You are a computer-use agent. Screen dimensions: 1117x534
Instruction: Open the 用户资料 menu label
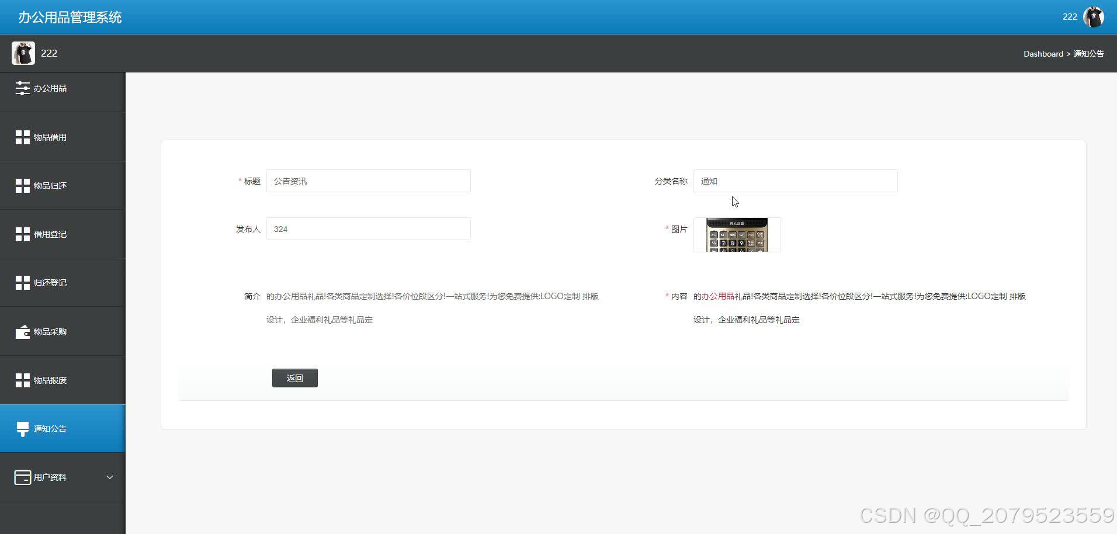50,477
